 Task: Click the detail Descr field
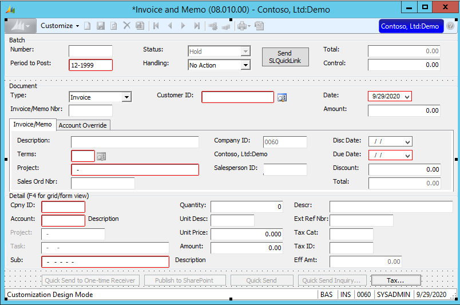click(x=391, y=207)
